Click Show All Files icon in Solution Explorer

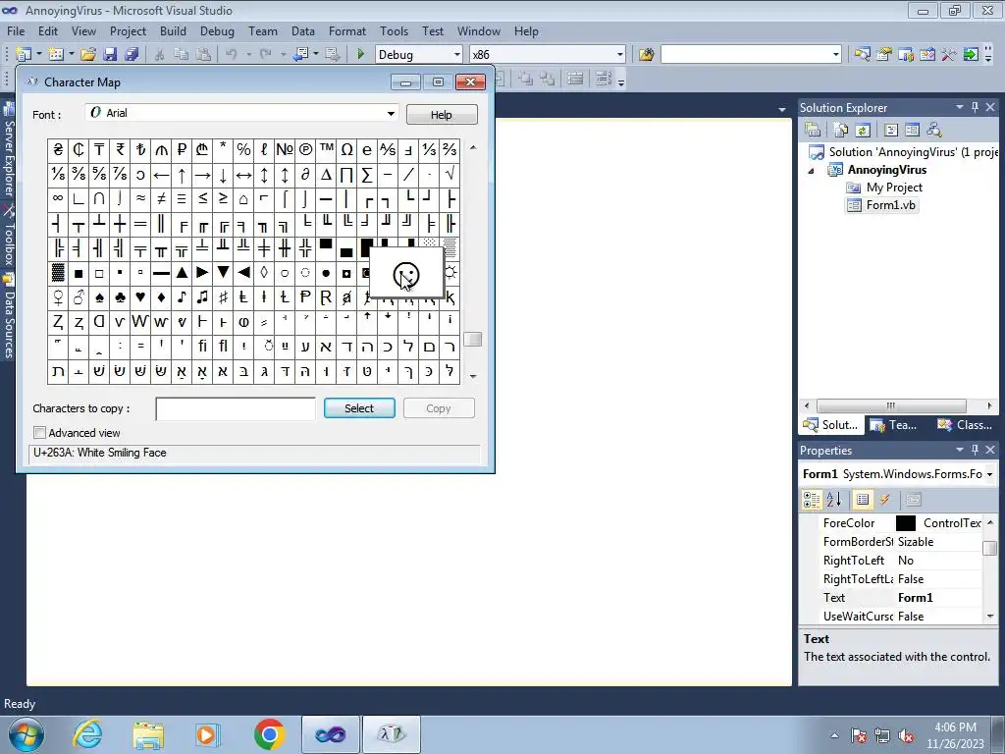point(841,131)
